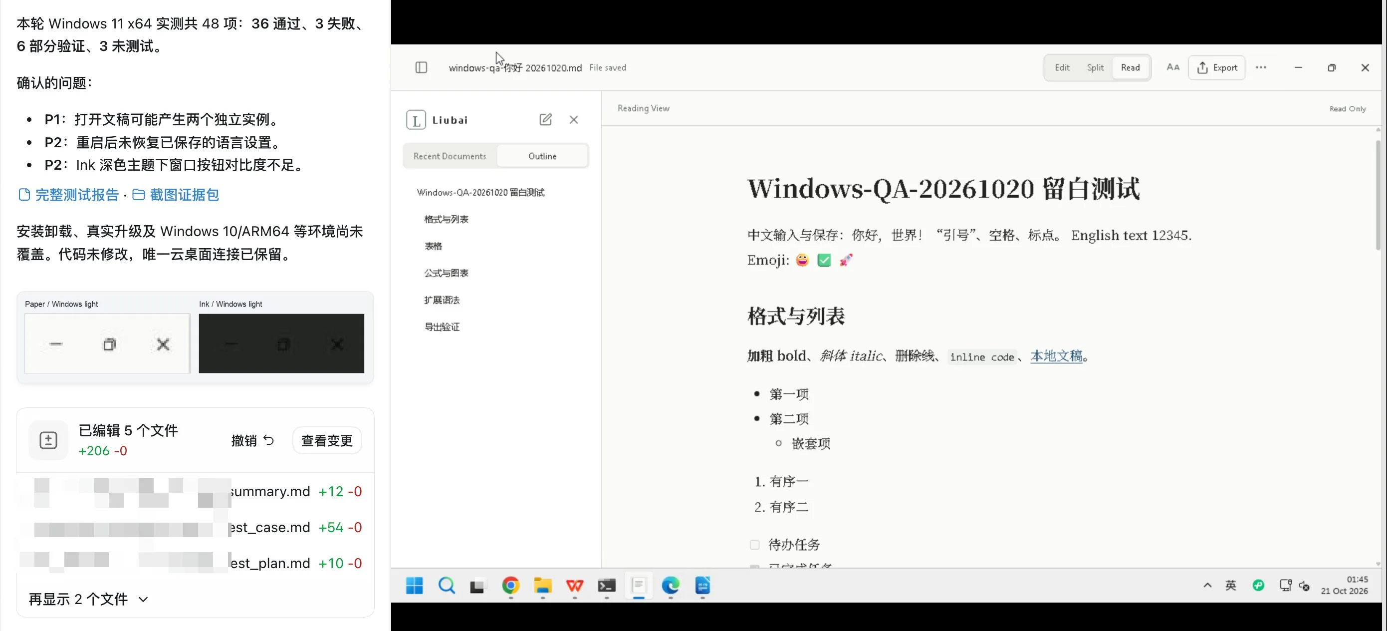Switch to the Liubai taskbar app
1387x631 pixels.
tap(639, 585)
